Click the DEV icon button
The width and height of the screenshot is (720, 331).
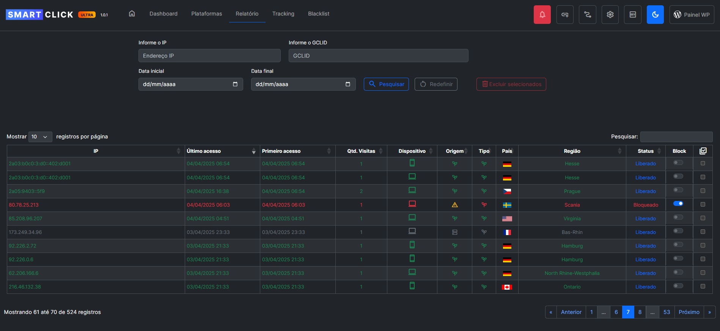coord(632,15)
